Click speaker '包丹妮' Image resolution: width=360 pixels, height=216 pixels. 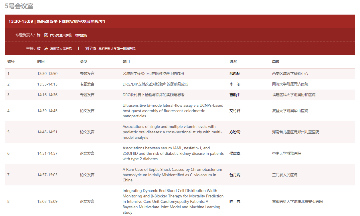pos(235,175)
